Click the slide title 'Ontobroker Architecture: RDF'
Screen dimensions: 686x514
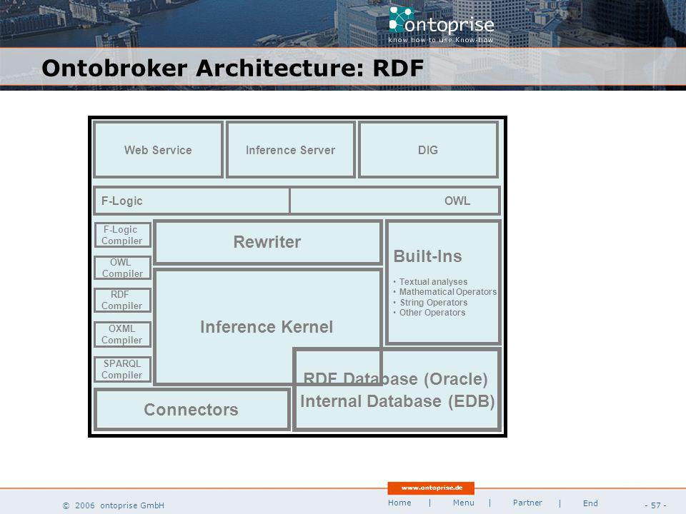click(x=233, y=69)
